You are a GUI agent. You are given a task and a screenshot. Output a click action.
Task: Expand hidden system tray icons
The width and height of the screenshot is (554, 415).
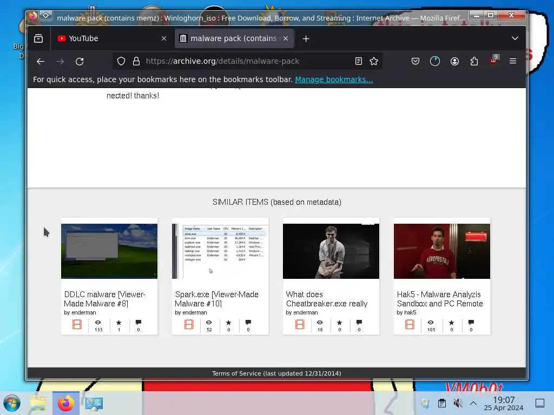(x=473, y=403)
